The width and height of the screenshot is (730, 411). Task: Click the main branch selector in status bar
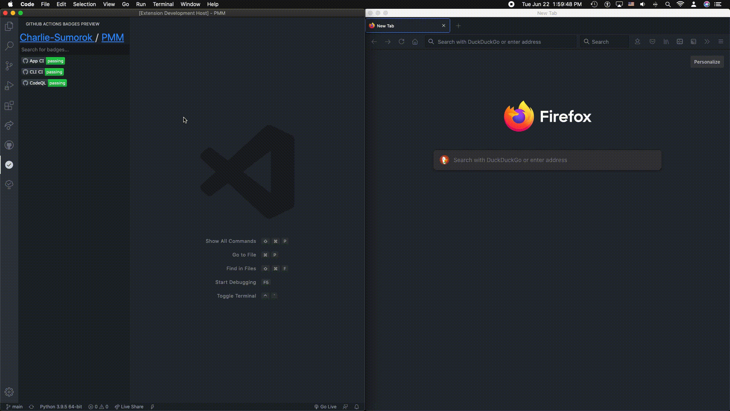coord(14,407)
